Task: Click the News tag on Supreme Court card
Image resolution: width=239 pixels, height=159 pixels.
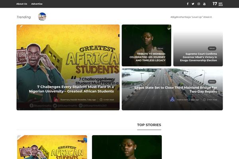Action: coord(212,48)
